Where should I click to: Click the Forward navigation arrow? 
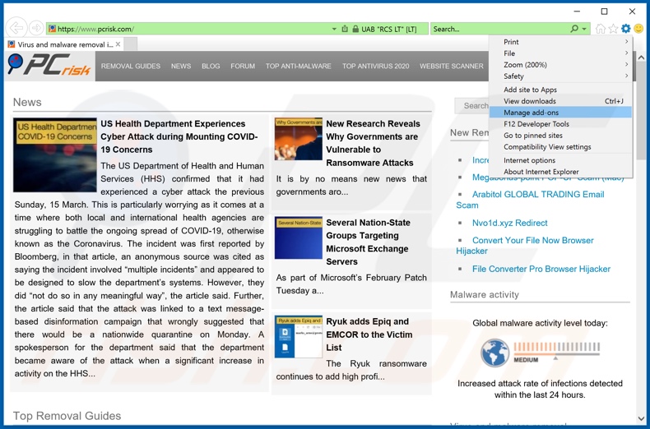[x=36, y=28]
